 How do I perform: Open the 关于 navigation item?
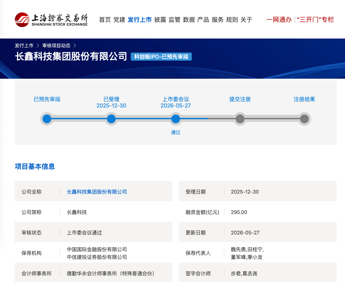(x=246, y=20)
